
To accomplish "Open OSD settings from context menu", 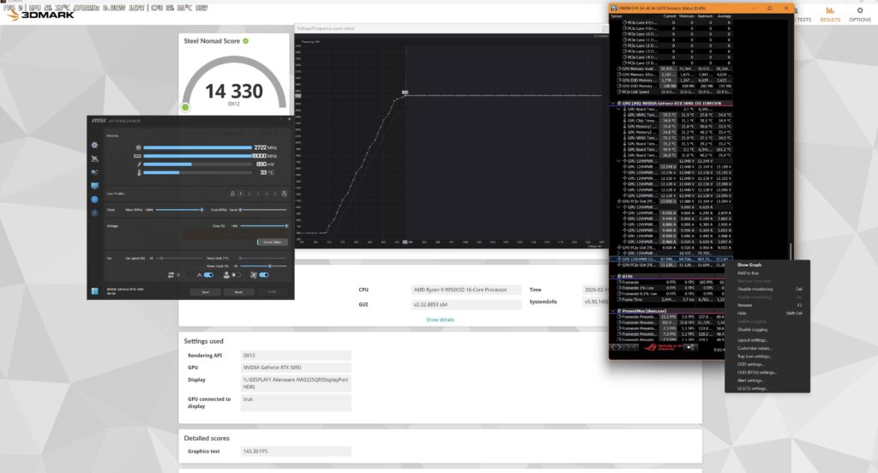I will [x=767, y=364].
